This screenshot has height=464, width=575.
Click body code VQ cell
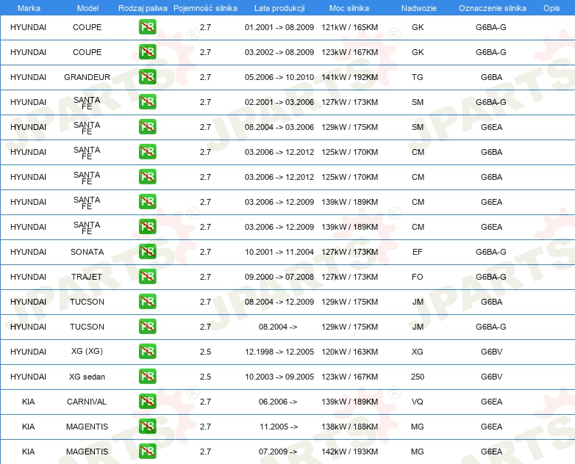(418, 402)
